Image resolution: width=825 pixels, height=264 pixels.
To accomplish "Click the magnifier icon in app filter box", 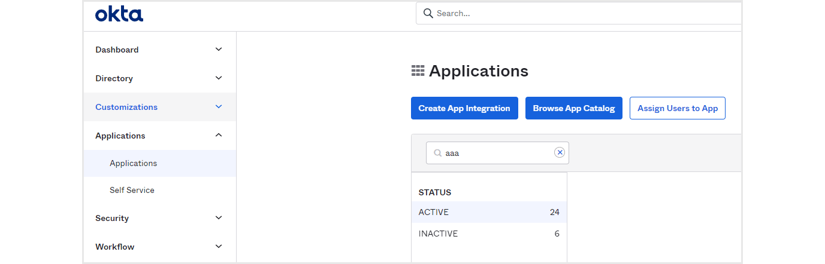I will point(438,153).
